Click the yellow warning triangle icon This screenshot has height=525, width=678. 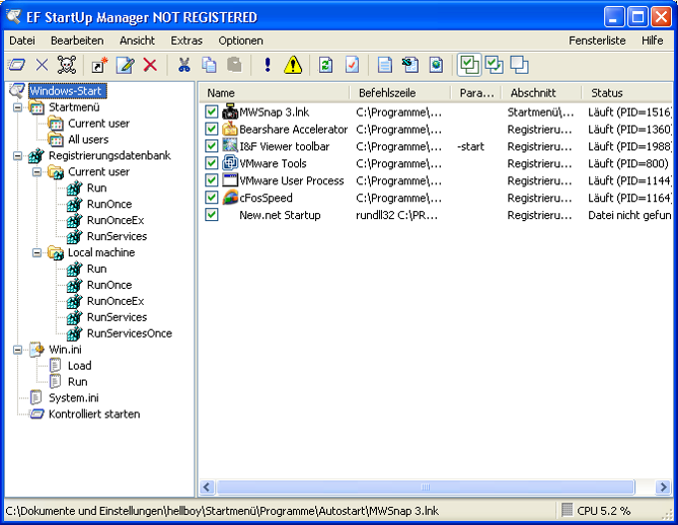tap(293, 65)
